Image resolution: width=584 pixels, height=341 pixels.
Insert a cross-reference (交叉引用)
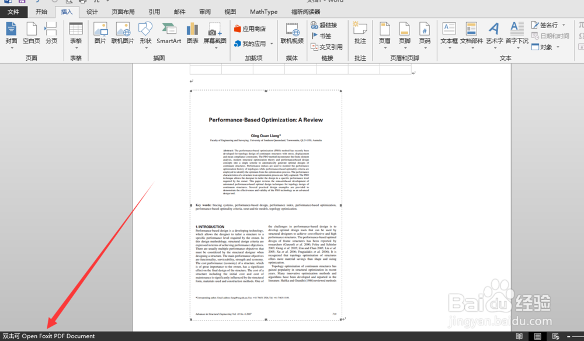pyautogui.click(x=326, y=47)
